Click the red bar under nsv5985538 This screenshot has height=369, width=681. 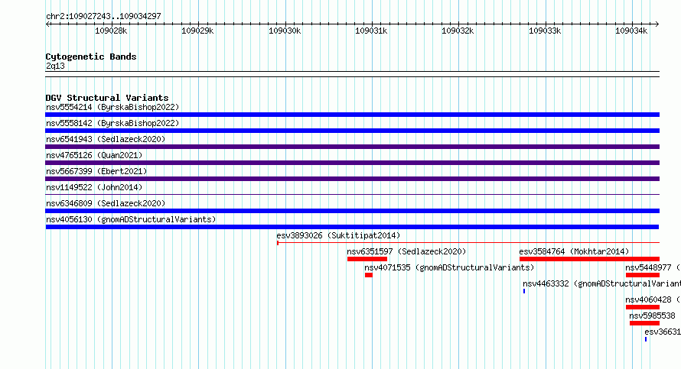(x=644, y=323)
